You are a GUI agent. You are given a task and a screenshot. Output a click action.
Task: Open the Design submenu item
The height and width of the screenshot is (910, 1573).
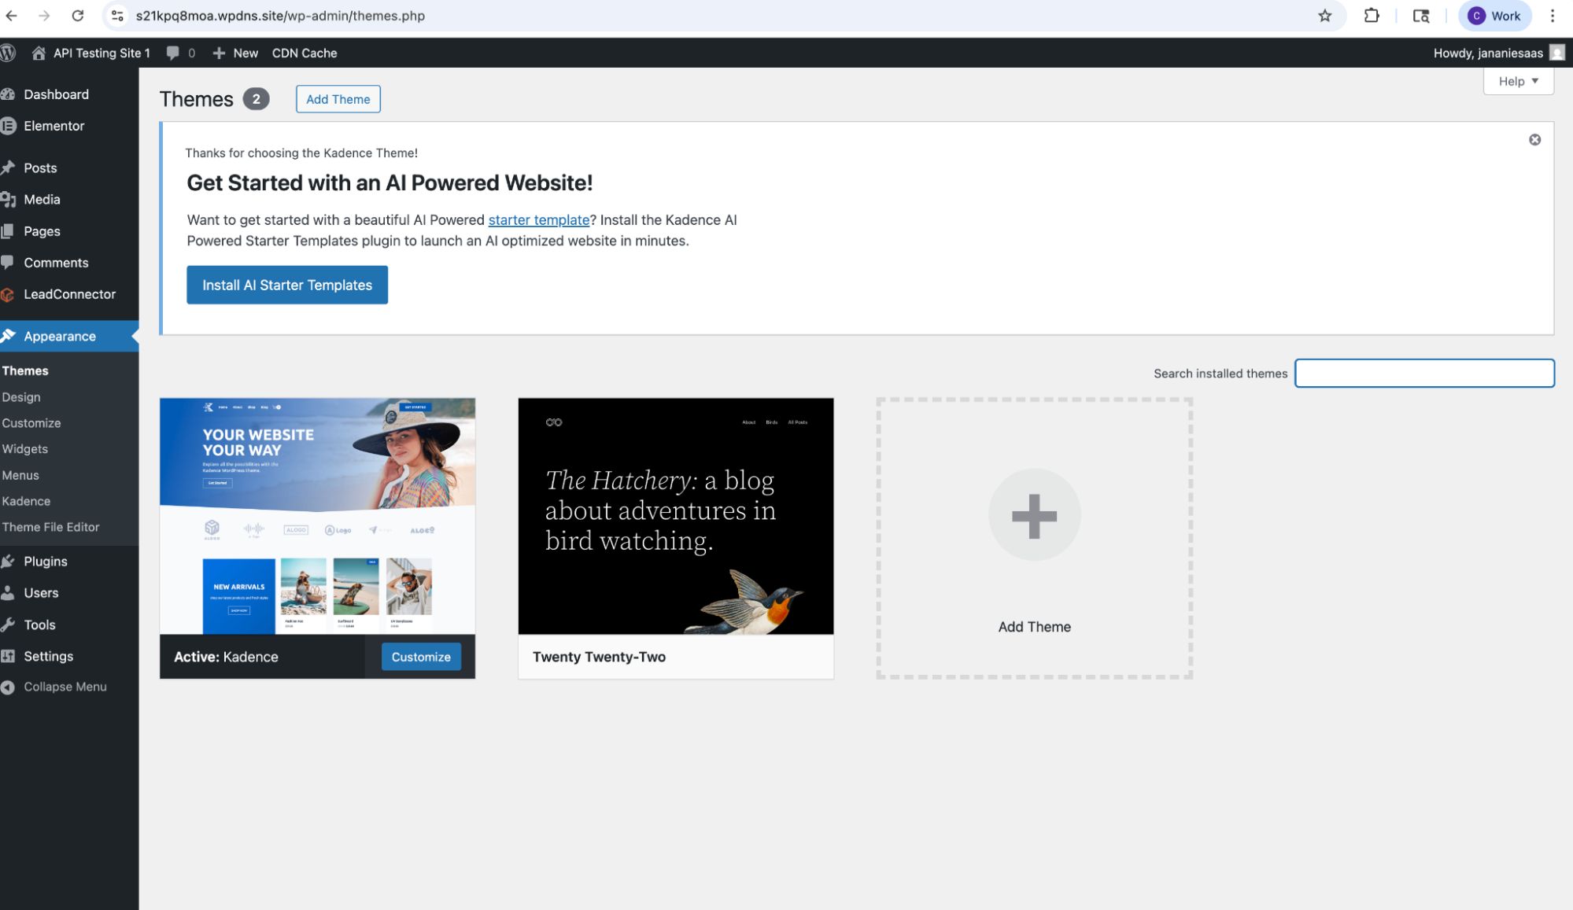tap(21, 397)
